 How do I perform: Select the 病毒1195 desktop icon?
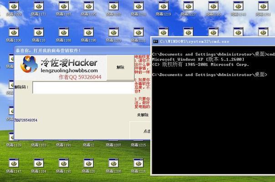pyautogui.click(x=89, y=9)
